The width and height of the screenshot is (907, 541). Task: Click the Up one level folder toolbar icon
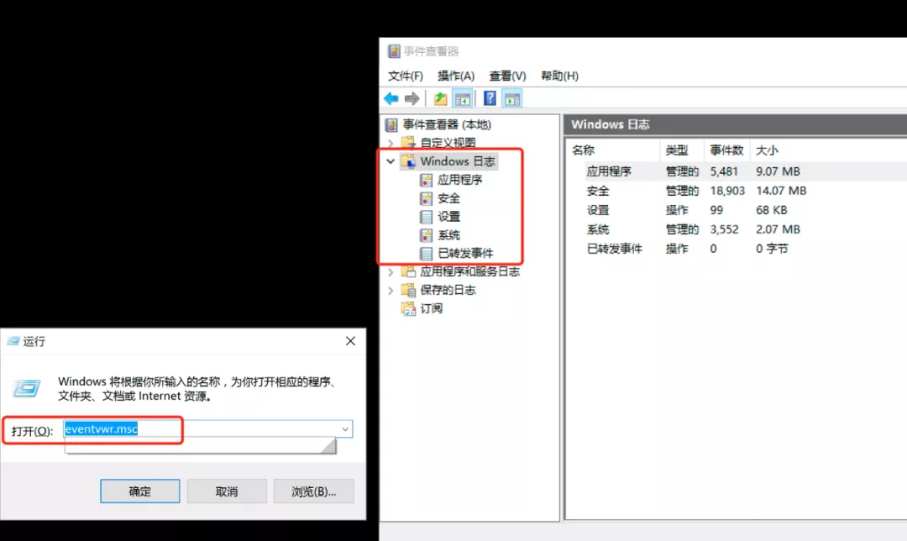pos(440,98)
